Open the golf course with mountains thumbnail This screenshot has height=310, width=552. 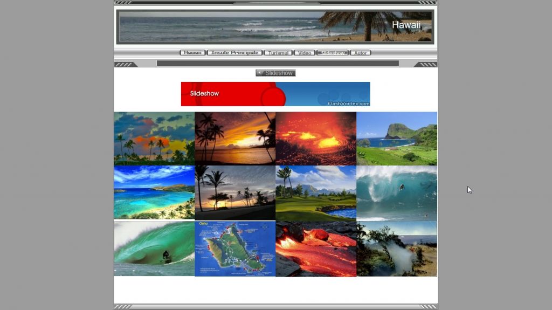pos(316,192)
